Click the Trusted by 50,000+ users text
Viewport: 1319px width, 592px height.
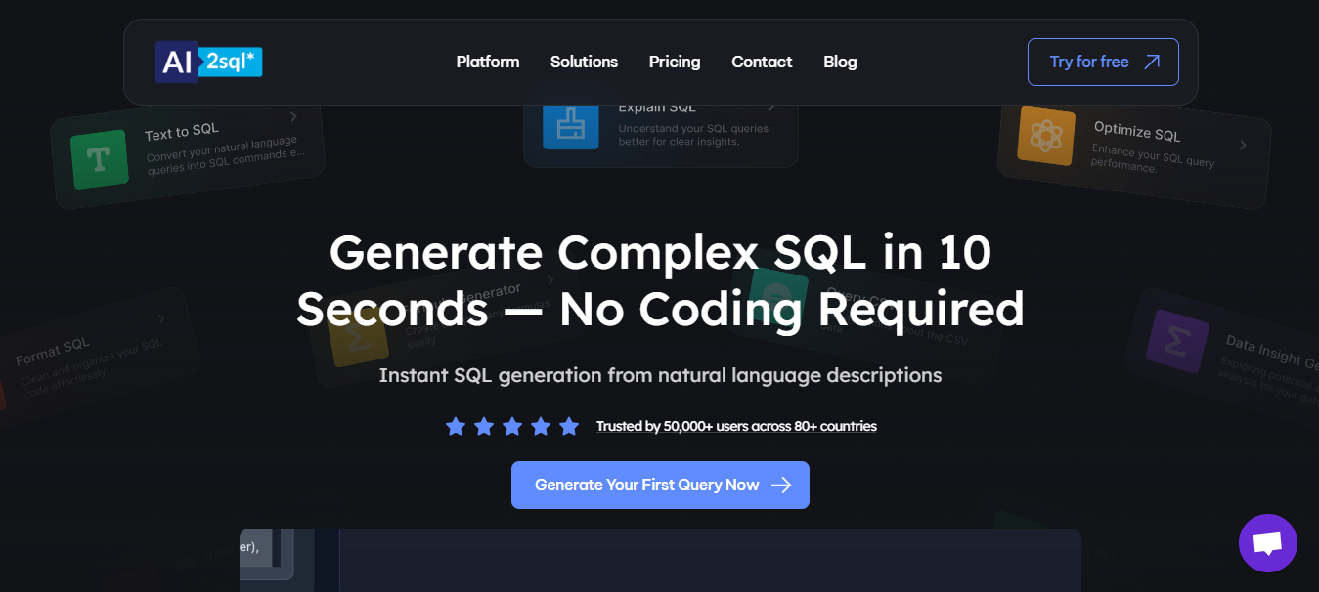coord(736,426)
